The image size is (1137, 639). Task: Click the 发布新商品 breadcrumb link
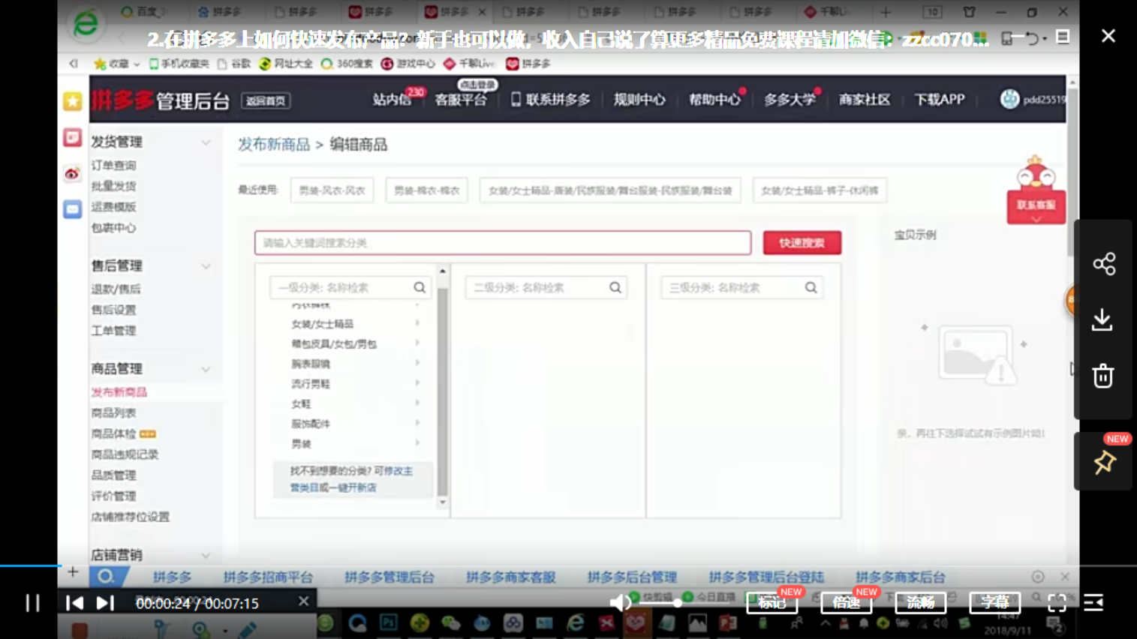point(274,145)
